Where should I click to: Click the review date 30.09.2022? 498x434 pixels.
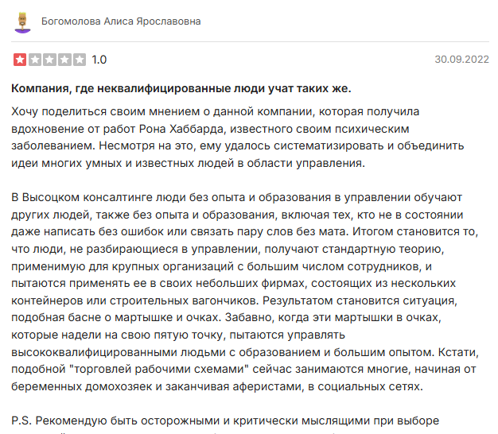click(461, 60)
